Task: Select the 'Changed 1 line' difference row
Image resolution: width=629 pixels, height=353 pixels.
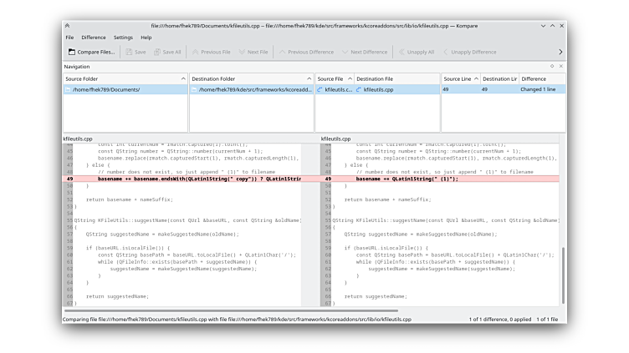Action: [538, 89]
